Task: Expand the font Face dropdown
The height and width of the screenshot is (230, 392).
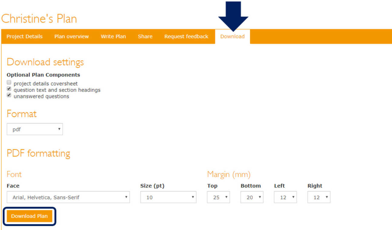Action: (68, 197)
